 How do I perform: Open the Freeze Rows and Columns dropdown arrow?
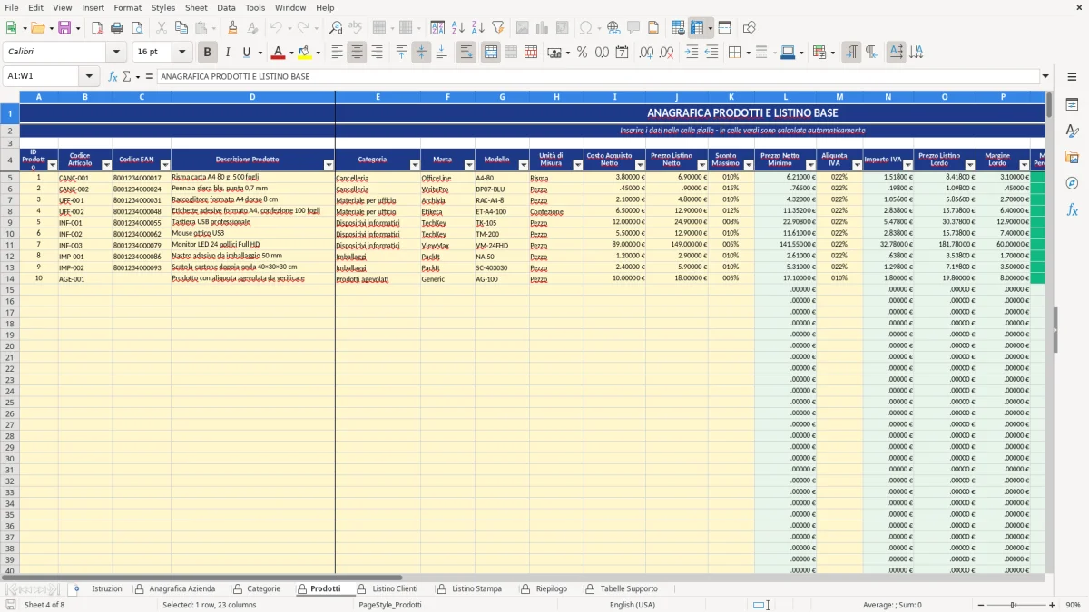click(710, 28)
